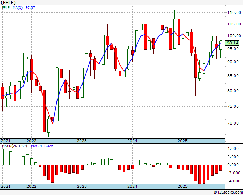Click 2023 on the price chart timeline

tap(82, 141)
